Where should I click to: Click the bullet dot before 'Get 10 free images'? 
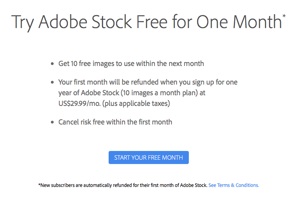(52, 64)
